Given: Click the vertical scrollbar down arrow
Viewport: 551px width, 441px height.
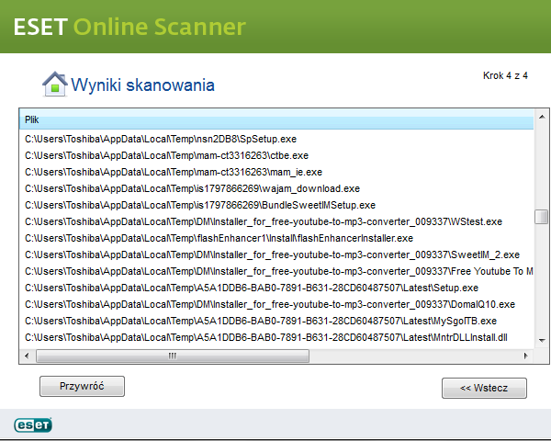Looking at the screenshot, I should pyautogui.click(x=542, y=340).
